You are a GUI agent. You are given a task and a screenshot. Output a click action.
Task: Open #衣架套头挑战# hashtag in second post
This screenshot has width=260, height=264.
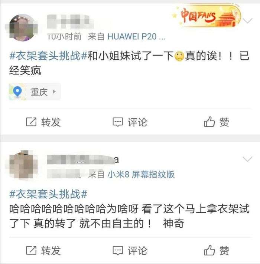[x=48, y=194]
